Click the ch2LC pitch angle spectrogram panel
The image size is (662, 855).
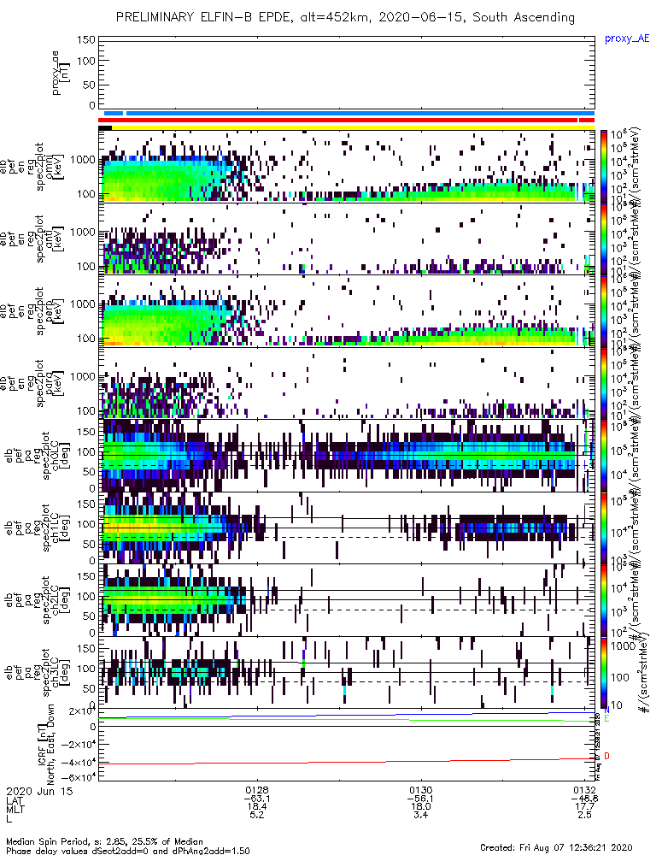coord(347,600)
